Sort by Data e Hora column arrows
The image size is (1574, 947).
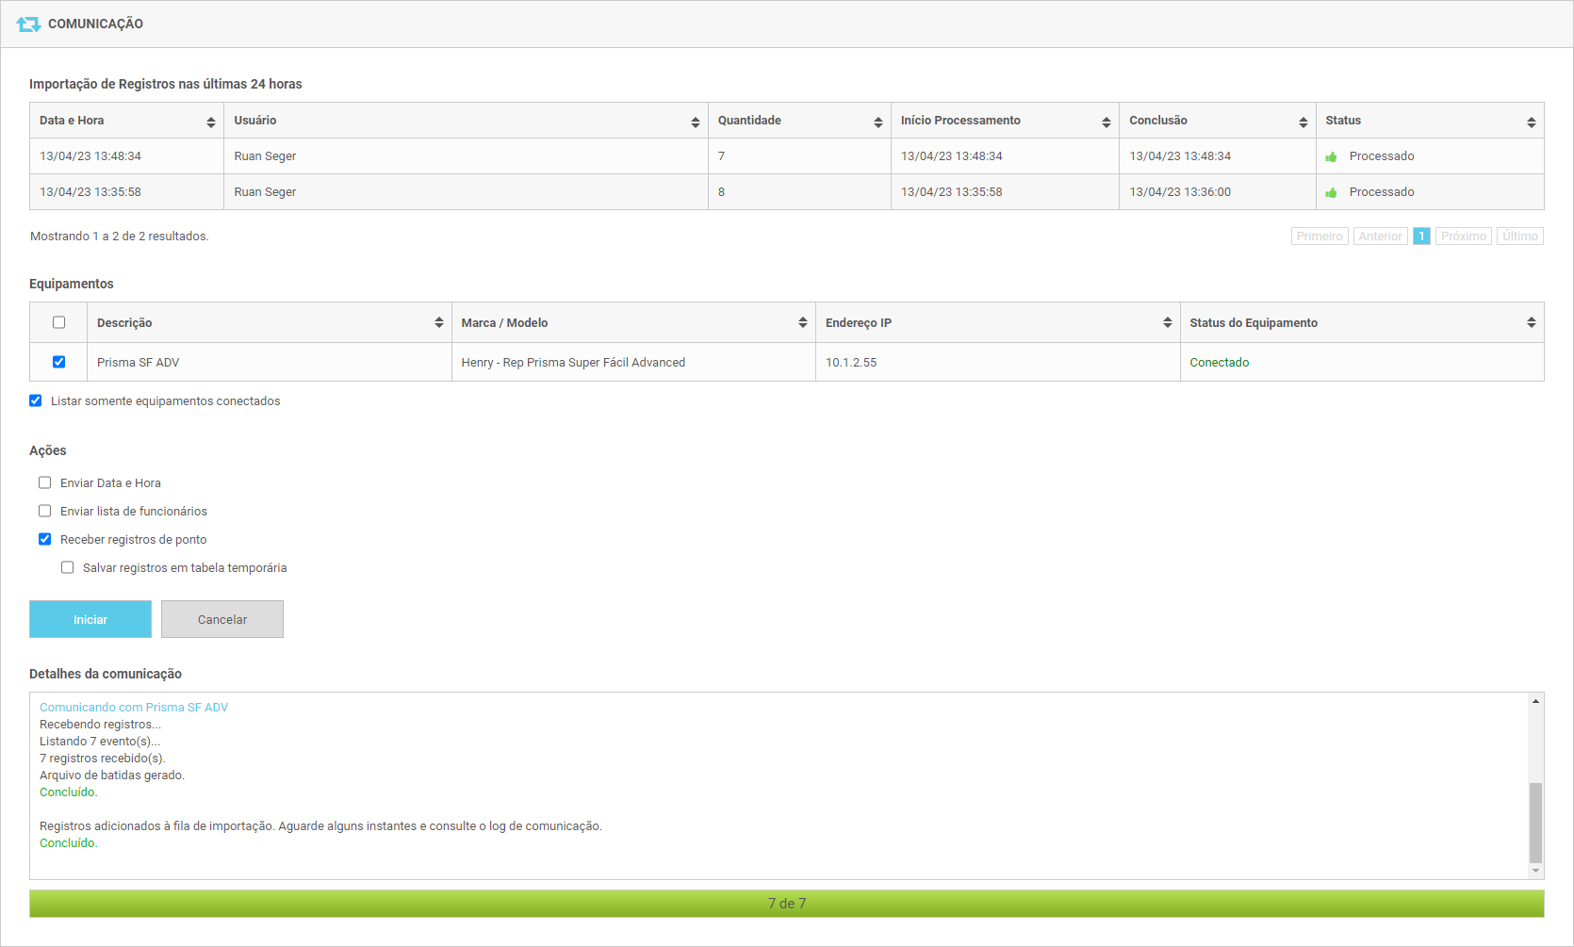210,122
